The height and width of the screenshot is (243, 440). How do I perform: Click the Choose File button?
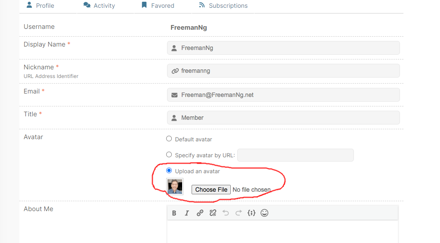[211, 190]
